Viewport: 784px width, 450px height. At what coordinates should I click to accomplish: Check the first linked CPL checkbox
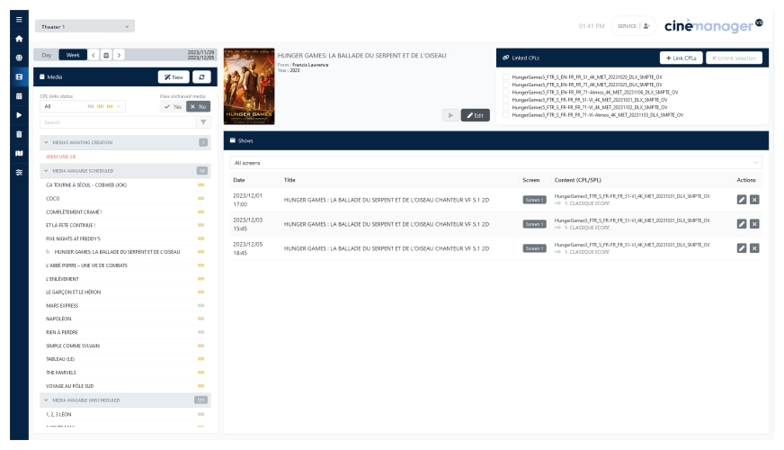pyautogui.click(x=507, y=77)
